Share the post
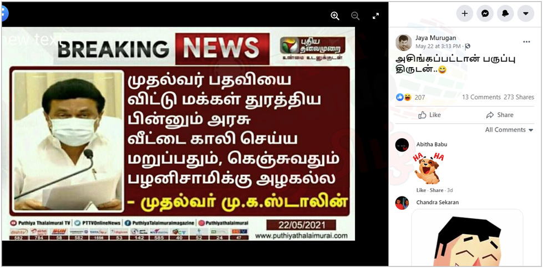The width and height of the screenshot is (543, 268). [500, 115]
